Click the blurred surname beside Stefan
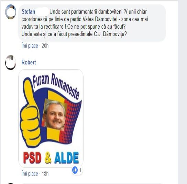Viewport: 187px width, 184px height. 42,12
